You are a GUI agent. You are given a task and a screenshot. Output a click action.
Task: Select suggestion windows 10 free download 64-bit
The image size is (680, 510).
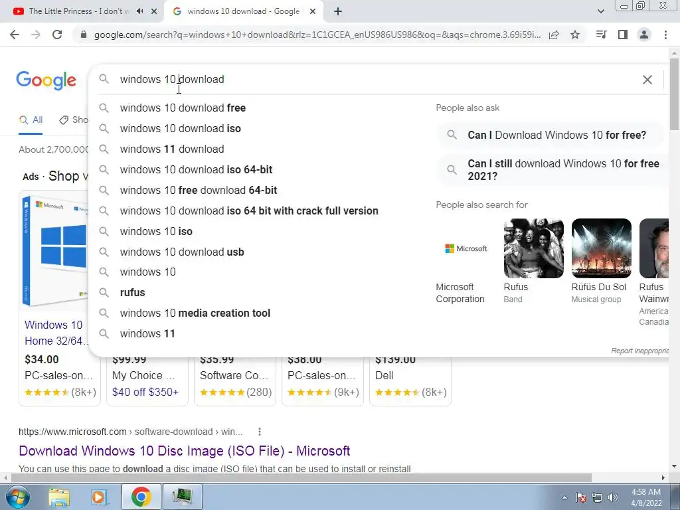point(198,190)
